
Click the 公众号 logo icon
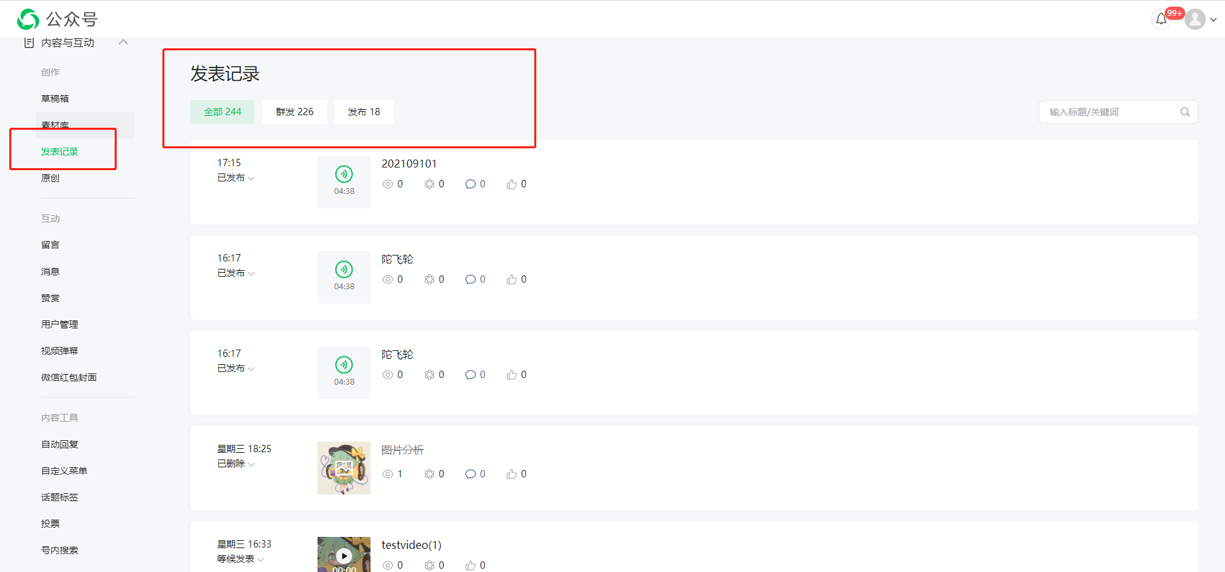click(x=28, y=19)
